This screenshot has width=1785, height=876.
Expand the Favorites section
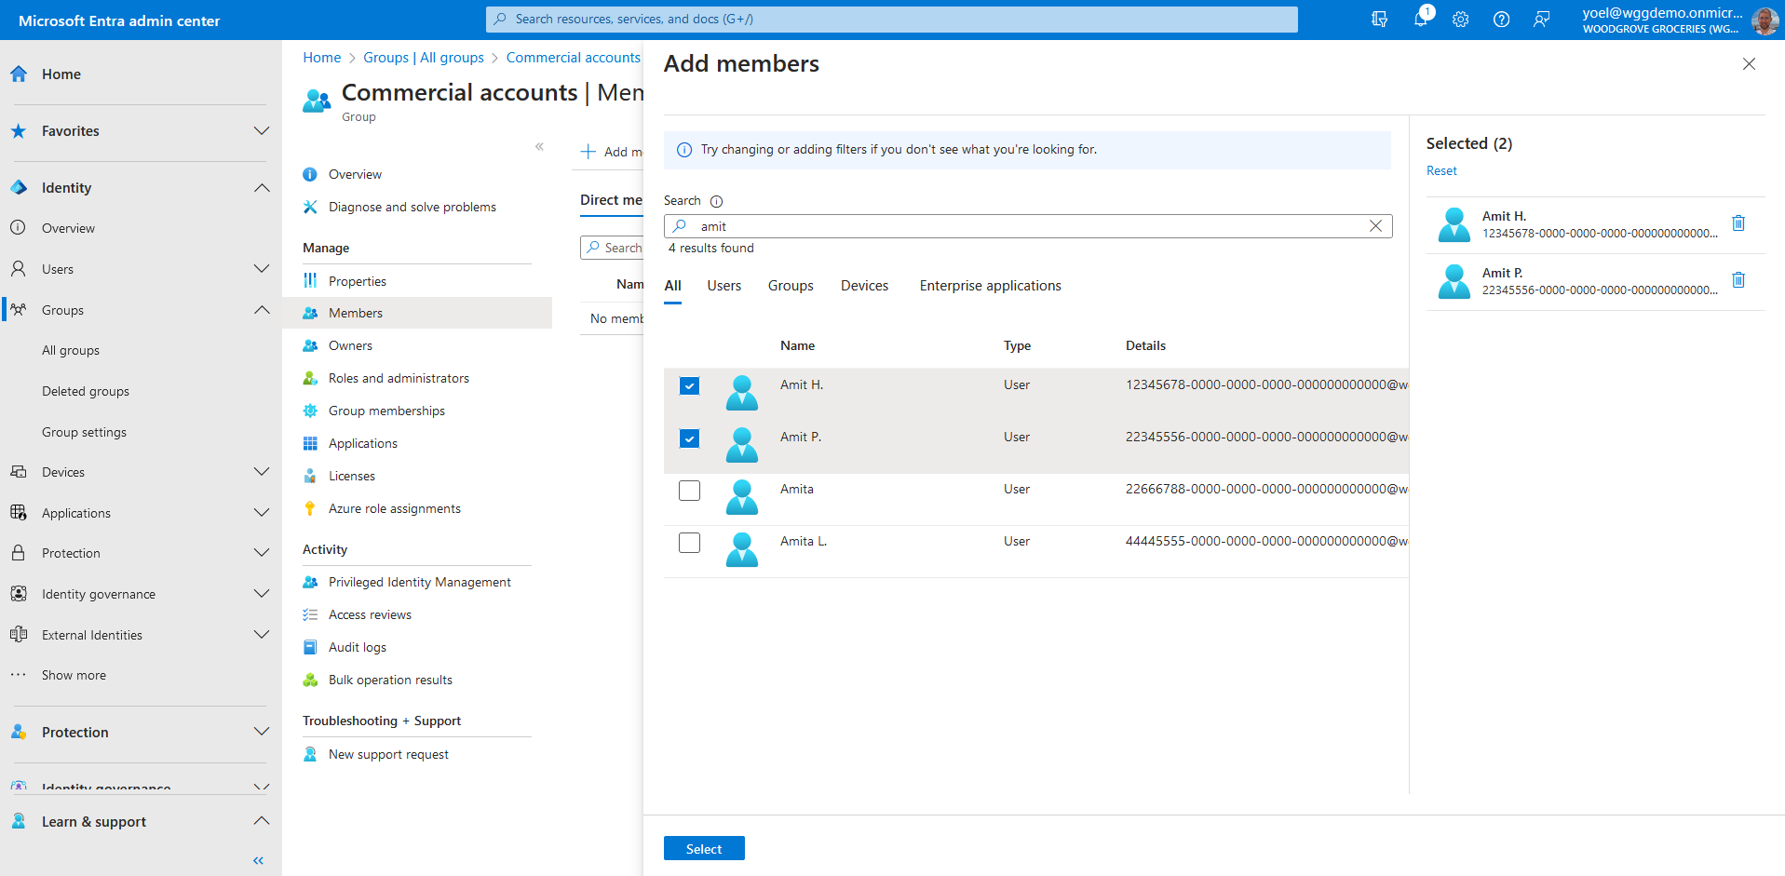[x=262, y=131]
